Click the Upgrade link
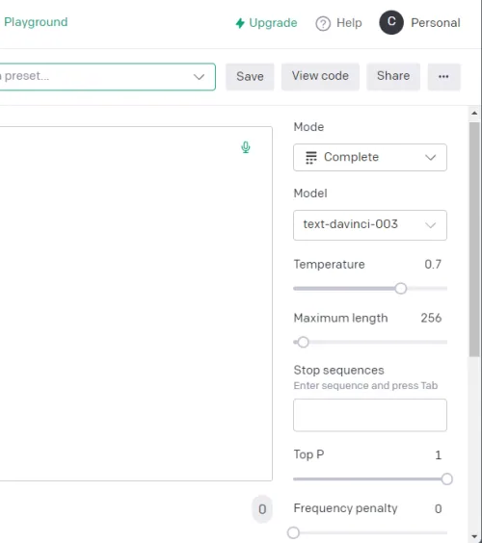 [266, 23]
